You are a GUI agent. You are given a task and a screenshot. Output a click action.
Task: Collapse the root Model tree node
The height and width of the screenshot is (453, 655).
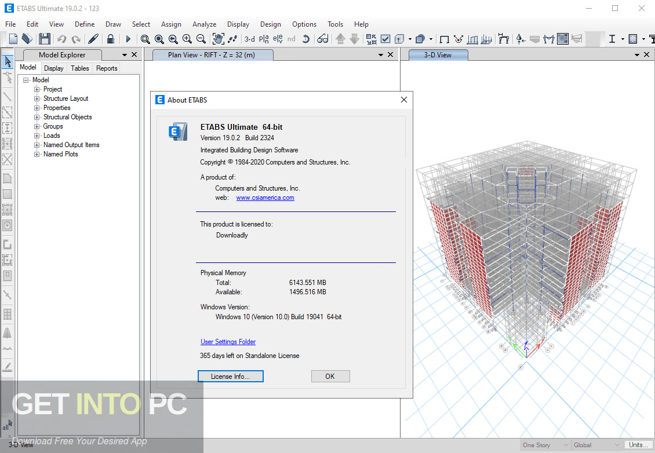tap(26, 80)
